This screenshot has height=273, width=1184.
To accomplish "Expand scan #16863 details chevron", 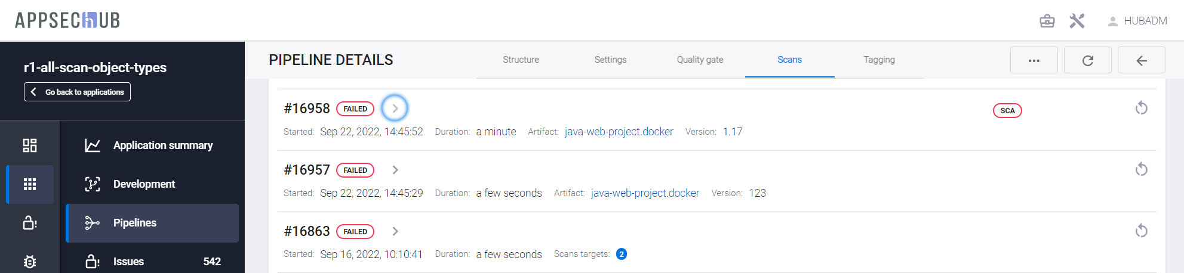I will [x=395, y=231].
